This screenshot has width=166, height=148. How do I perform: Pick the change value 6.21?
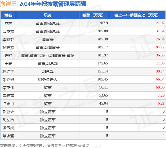[161, 103]
